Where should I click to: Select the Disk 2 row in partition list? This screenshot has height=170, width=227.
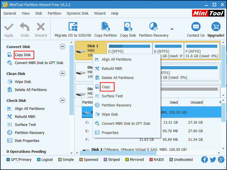(x=151, y=149)
